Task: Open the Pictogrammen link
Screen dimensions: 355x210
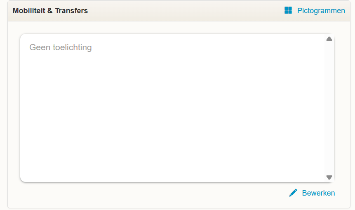Action: pyautogui.click(x=321, y=11)
